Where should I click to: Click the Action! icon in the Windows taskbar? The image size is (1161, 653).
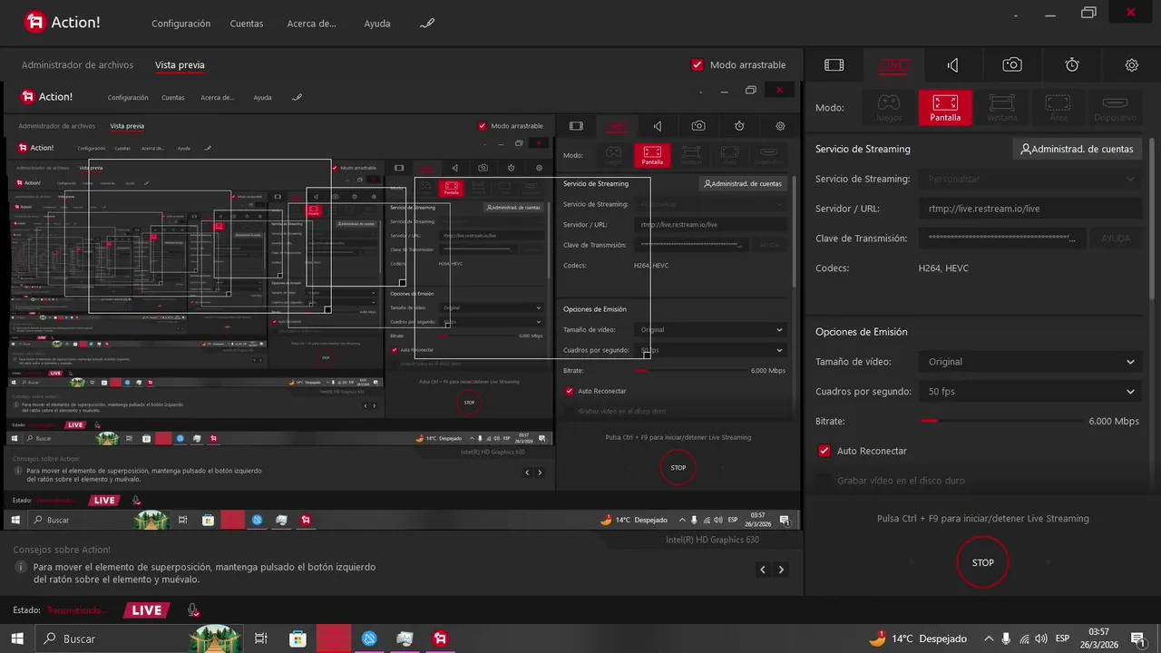tap(441, 638)
